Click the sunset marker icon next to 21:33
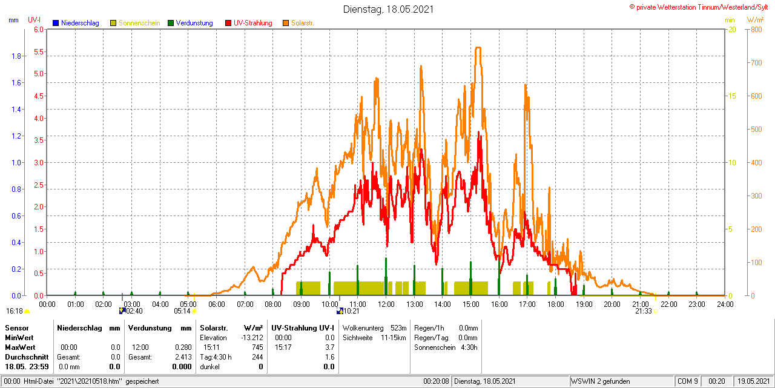 click(x=655, y=311)
